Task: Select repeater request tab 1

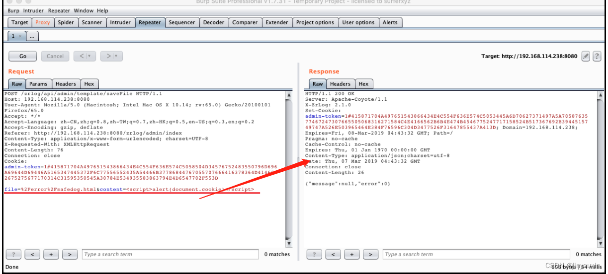Action: pyautogui.click(x=16, y=36)
